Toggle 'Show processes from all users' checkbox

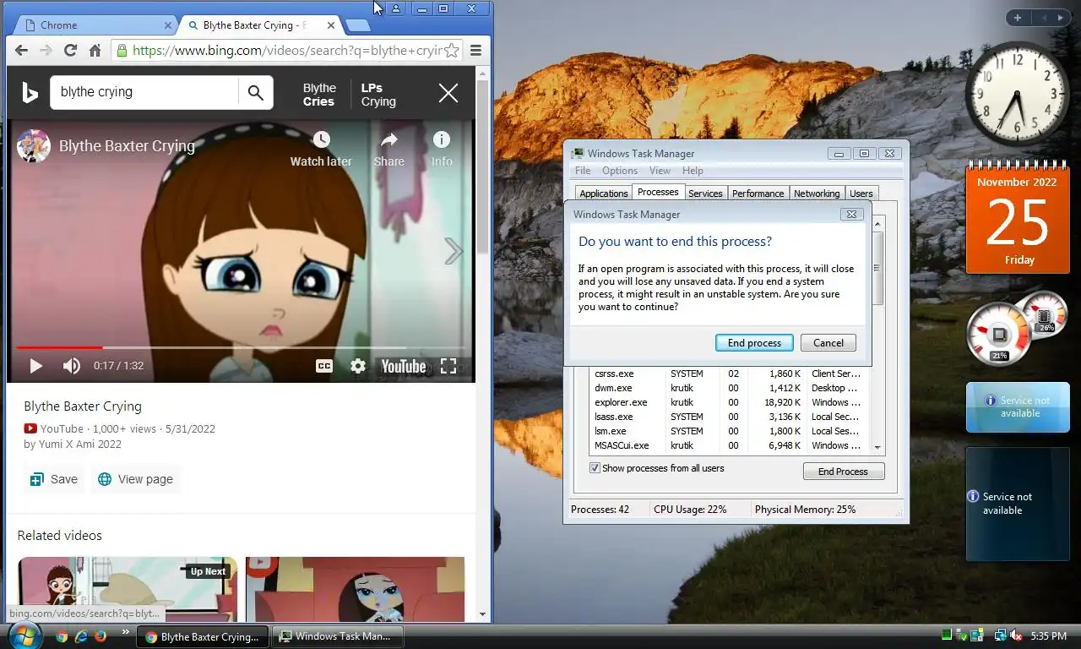595,468
